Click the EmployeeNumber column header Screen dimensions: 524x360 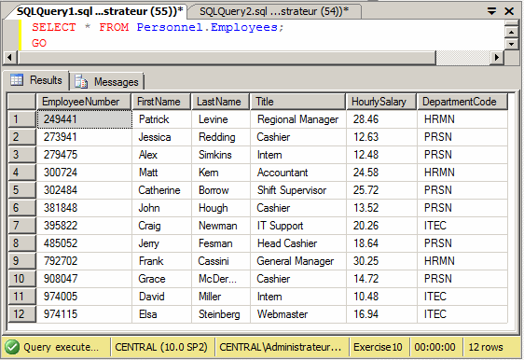84,102
